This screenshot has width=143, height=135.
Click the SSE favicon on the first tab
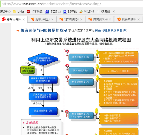point(4,19)
